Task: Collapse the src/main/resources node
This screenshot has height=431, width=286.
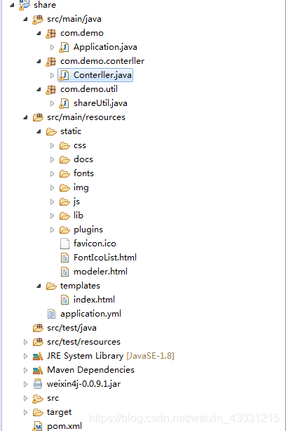Action: [25, 117]
